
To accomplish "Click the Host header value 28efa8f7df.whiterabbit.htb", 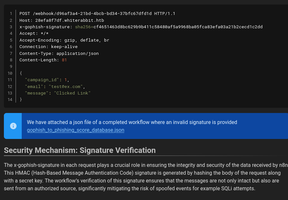I will tap(69, 20).
